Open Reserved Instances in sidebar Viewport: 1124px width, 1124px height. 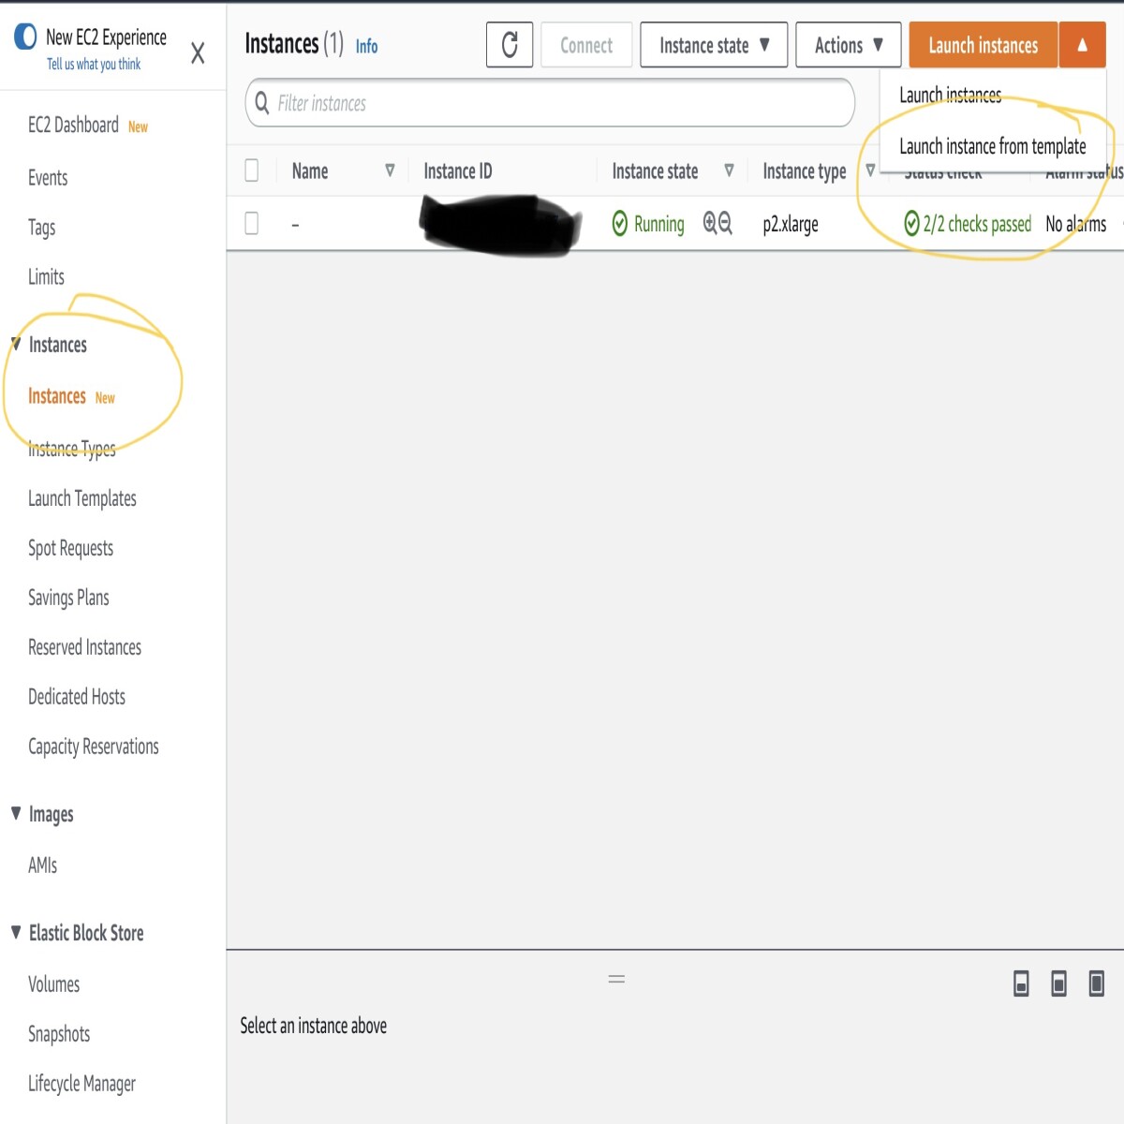click(84, 647)
